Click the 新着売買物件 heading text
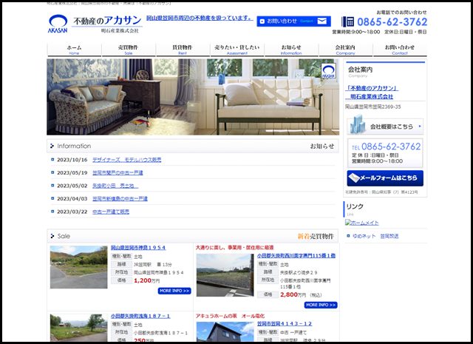 [316, 236]
